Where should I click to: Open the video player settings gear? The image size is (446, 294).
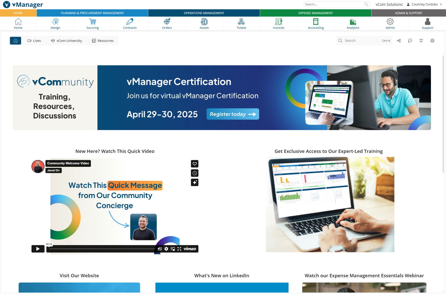166,249
